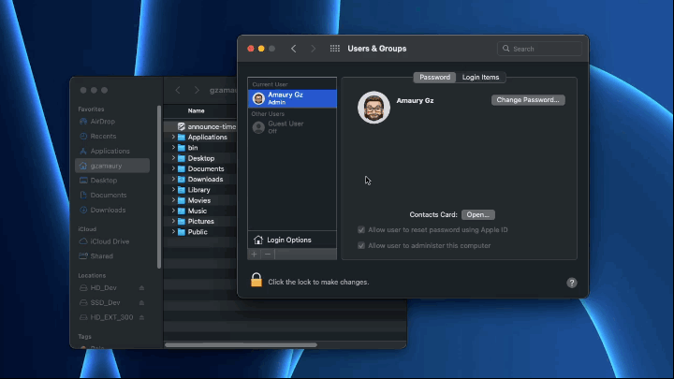Eject the SSD_Dev volume

click(141, 302)
